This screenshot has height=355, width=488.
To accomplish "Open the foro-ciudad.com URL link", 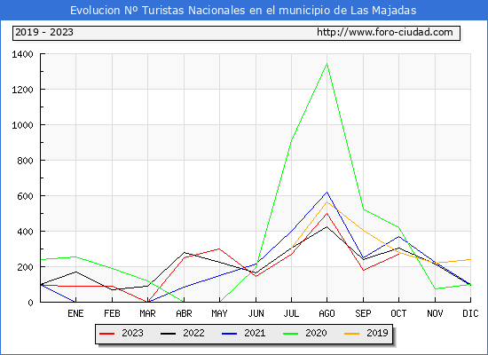I will coord(385,32).
